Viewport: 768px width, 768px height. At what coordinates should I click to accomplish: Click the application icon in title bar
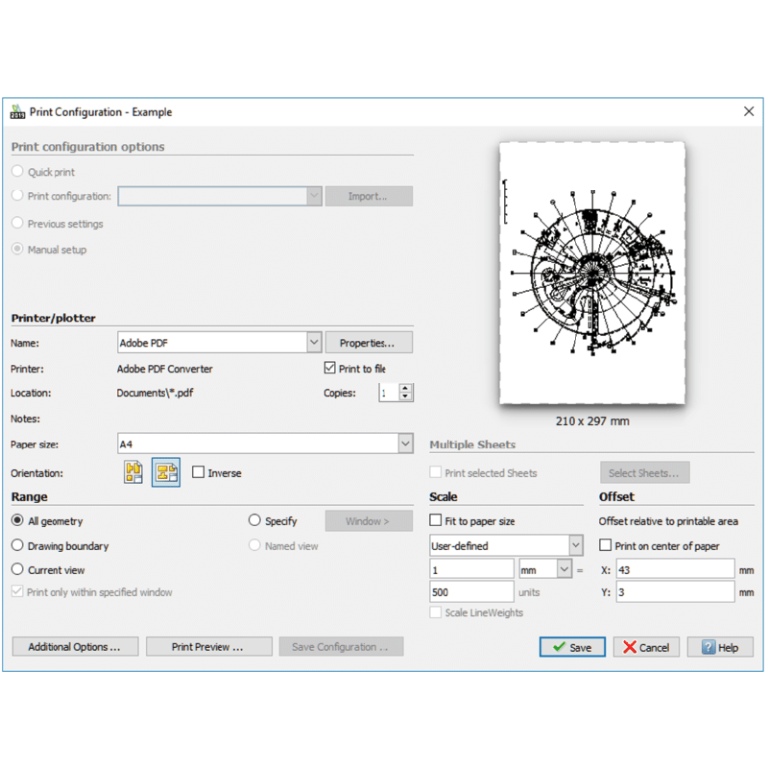(x=17, y=111)
